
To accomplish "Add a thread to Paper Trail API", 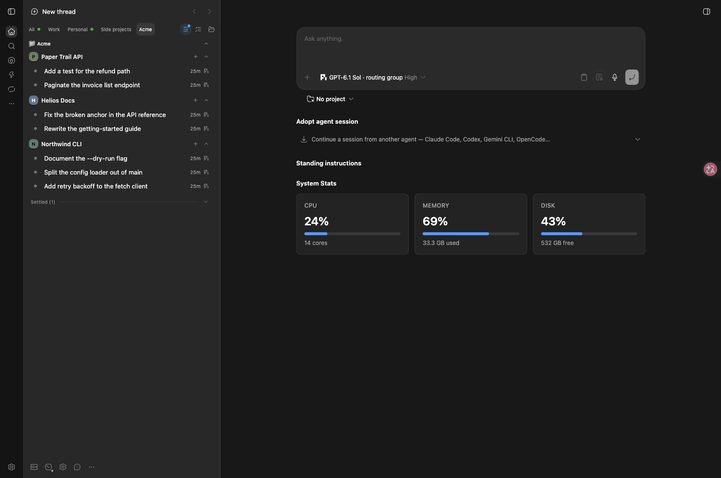I will [x=196, y=57].
